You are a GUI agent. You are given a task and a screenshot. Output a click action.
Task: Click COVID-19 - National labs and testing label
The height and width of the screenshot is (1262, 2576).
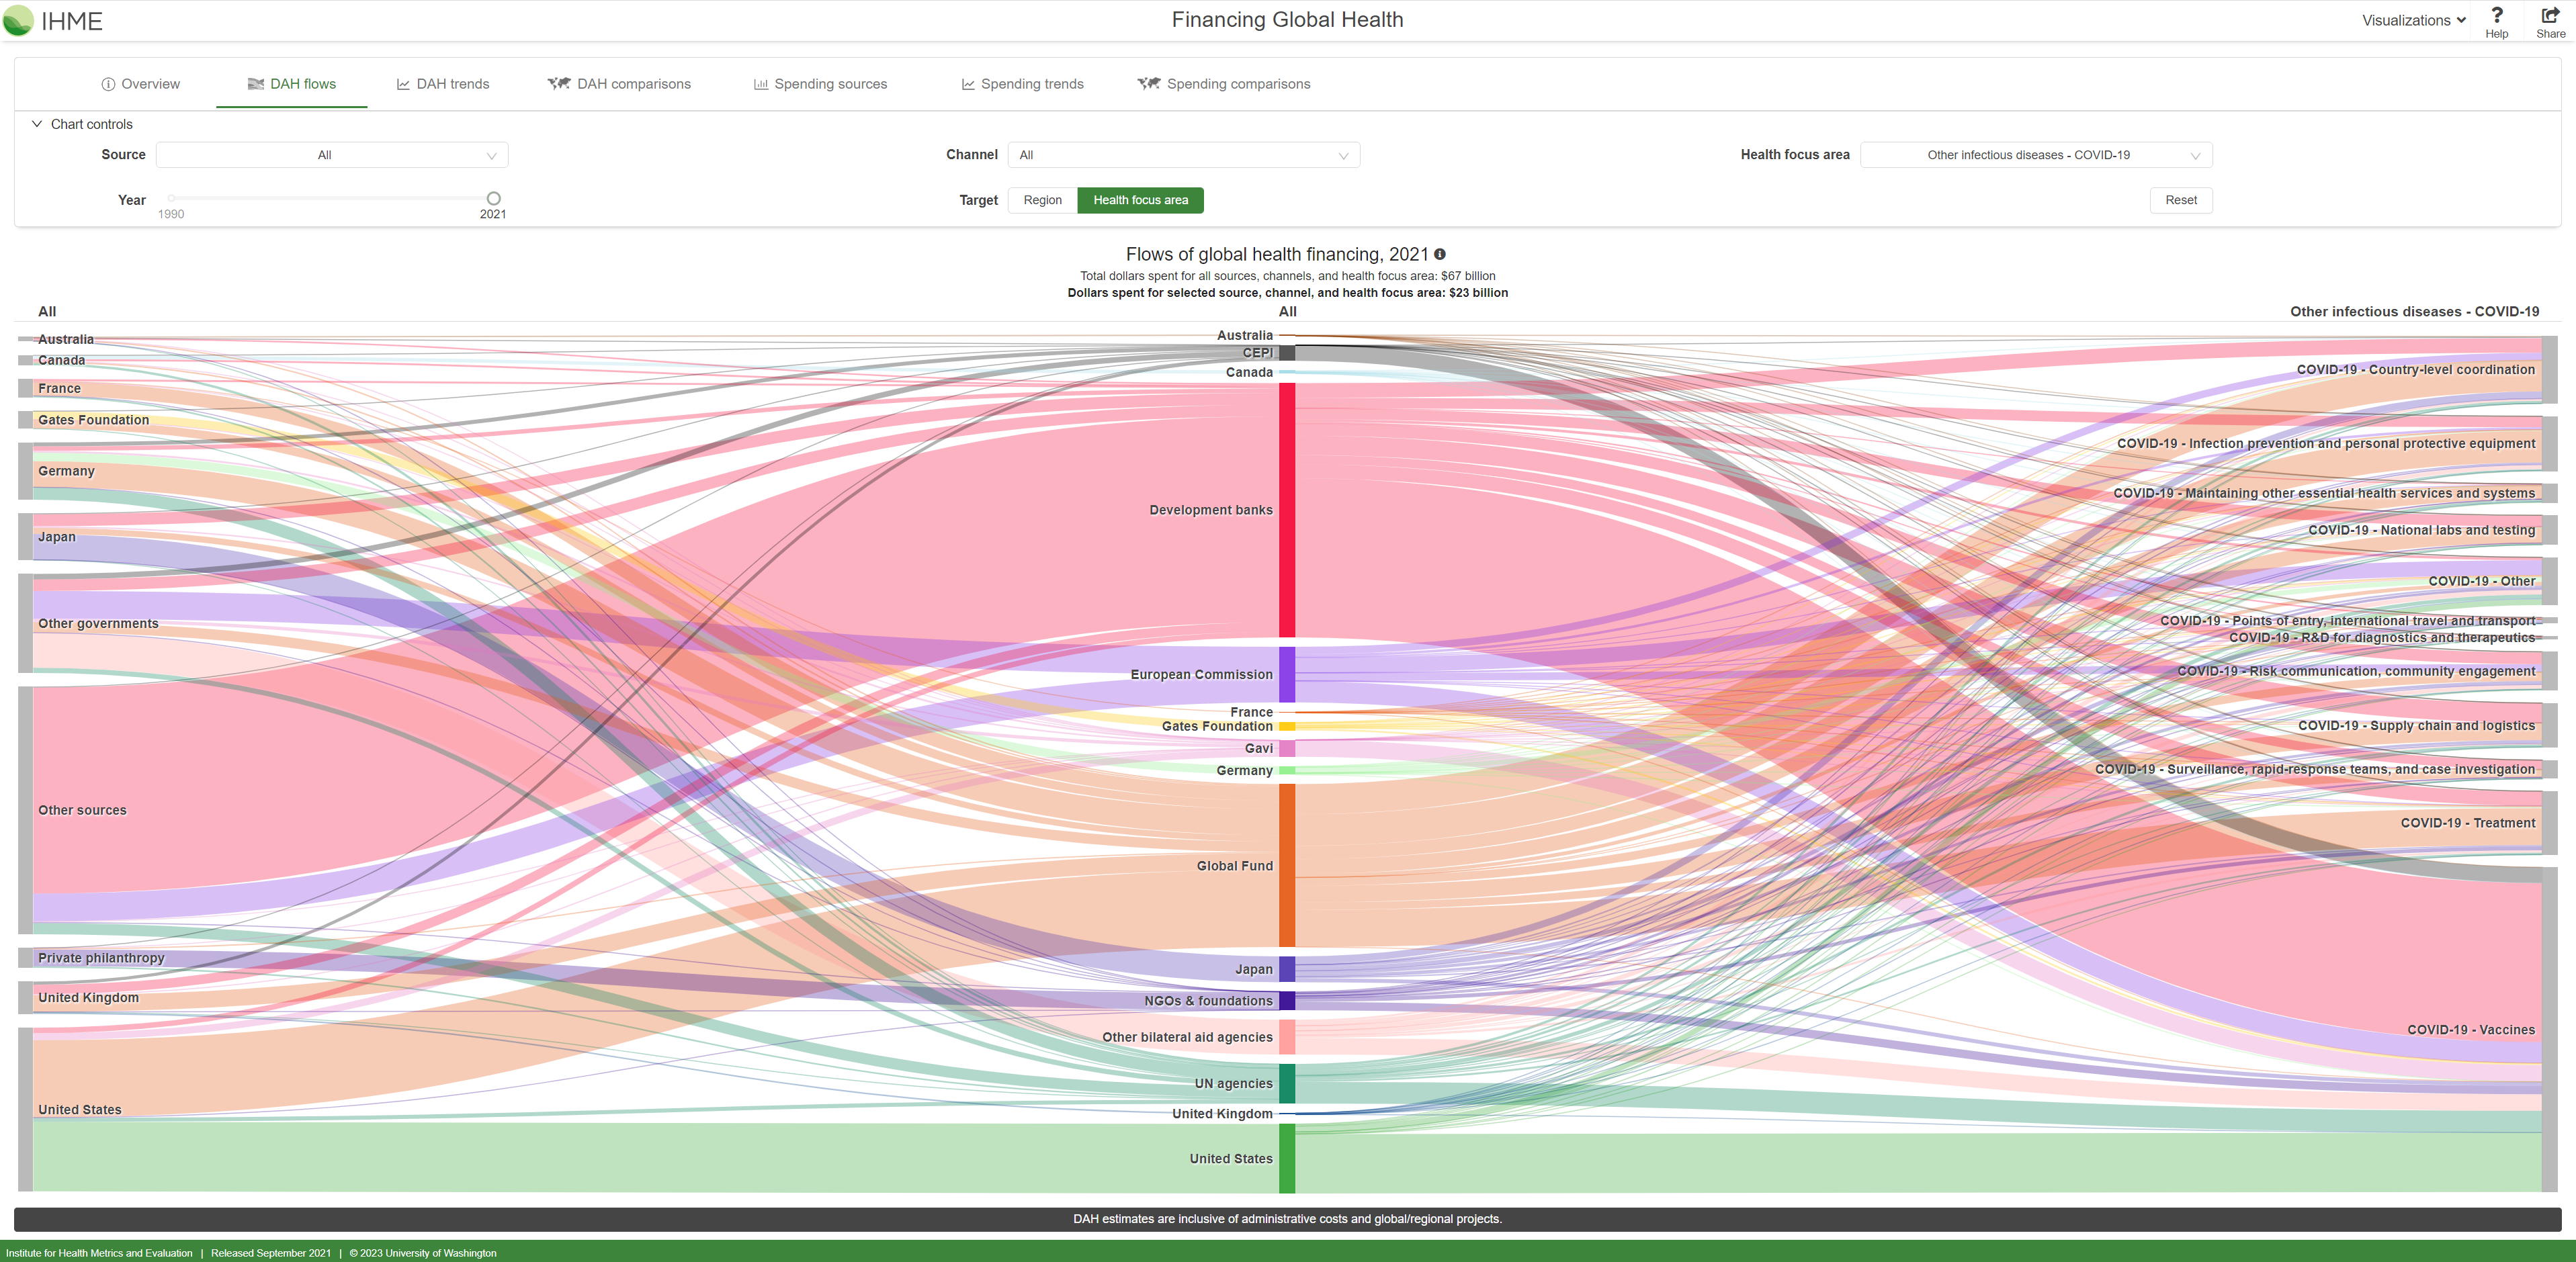2421,530
